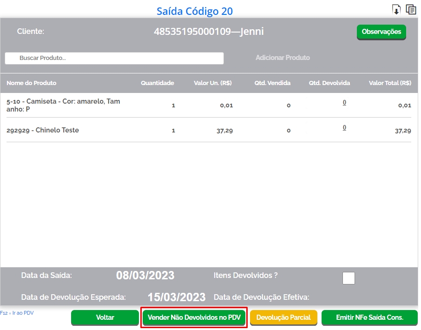Click Emitir NFe Saída Cons. button
Screen dimensions: 421x330
(x=369, y=317)
